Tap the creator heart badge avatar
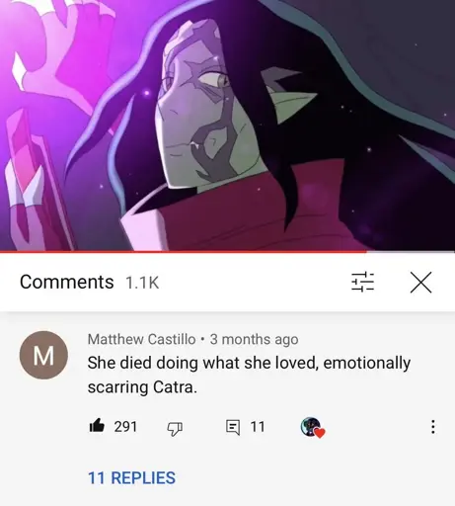Screen dimensions: 455x506 coord(313,427)
